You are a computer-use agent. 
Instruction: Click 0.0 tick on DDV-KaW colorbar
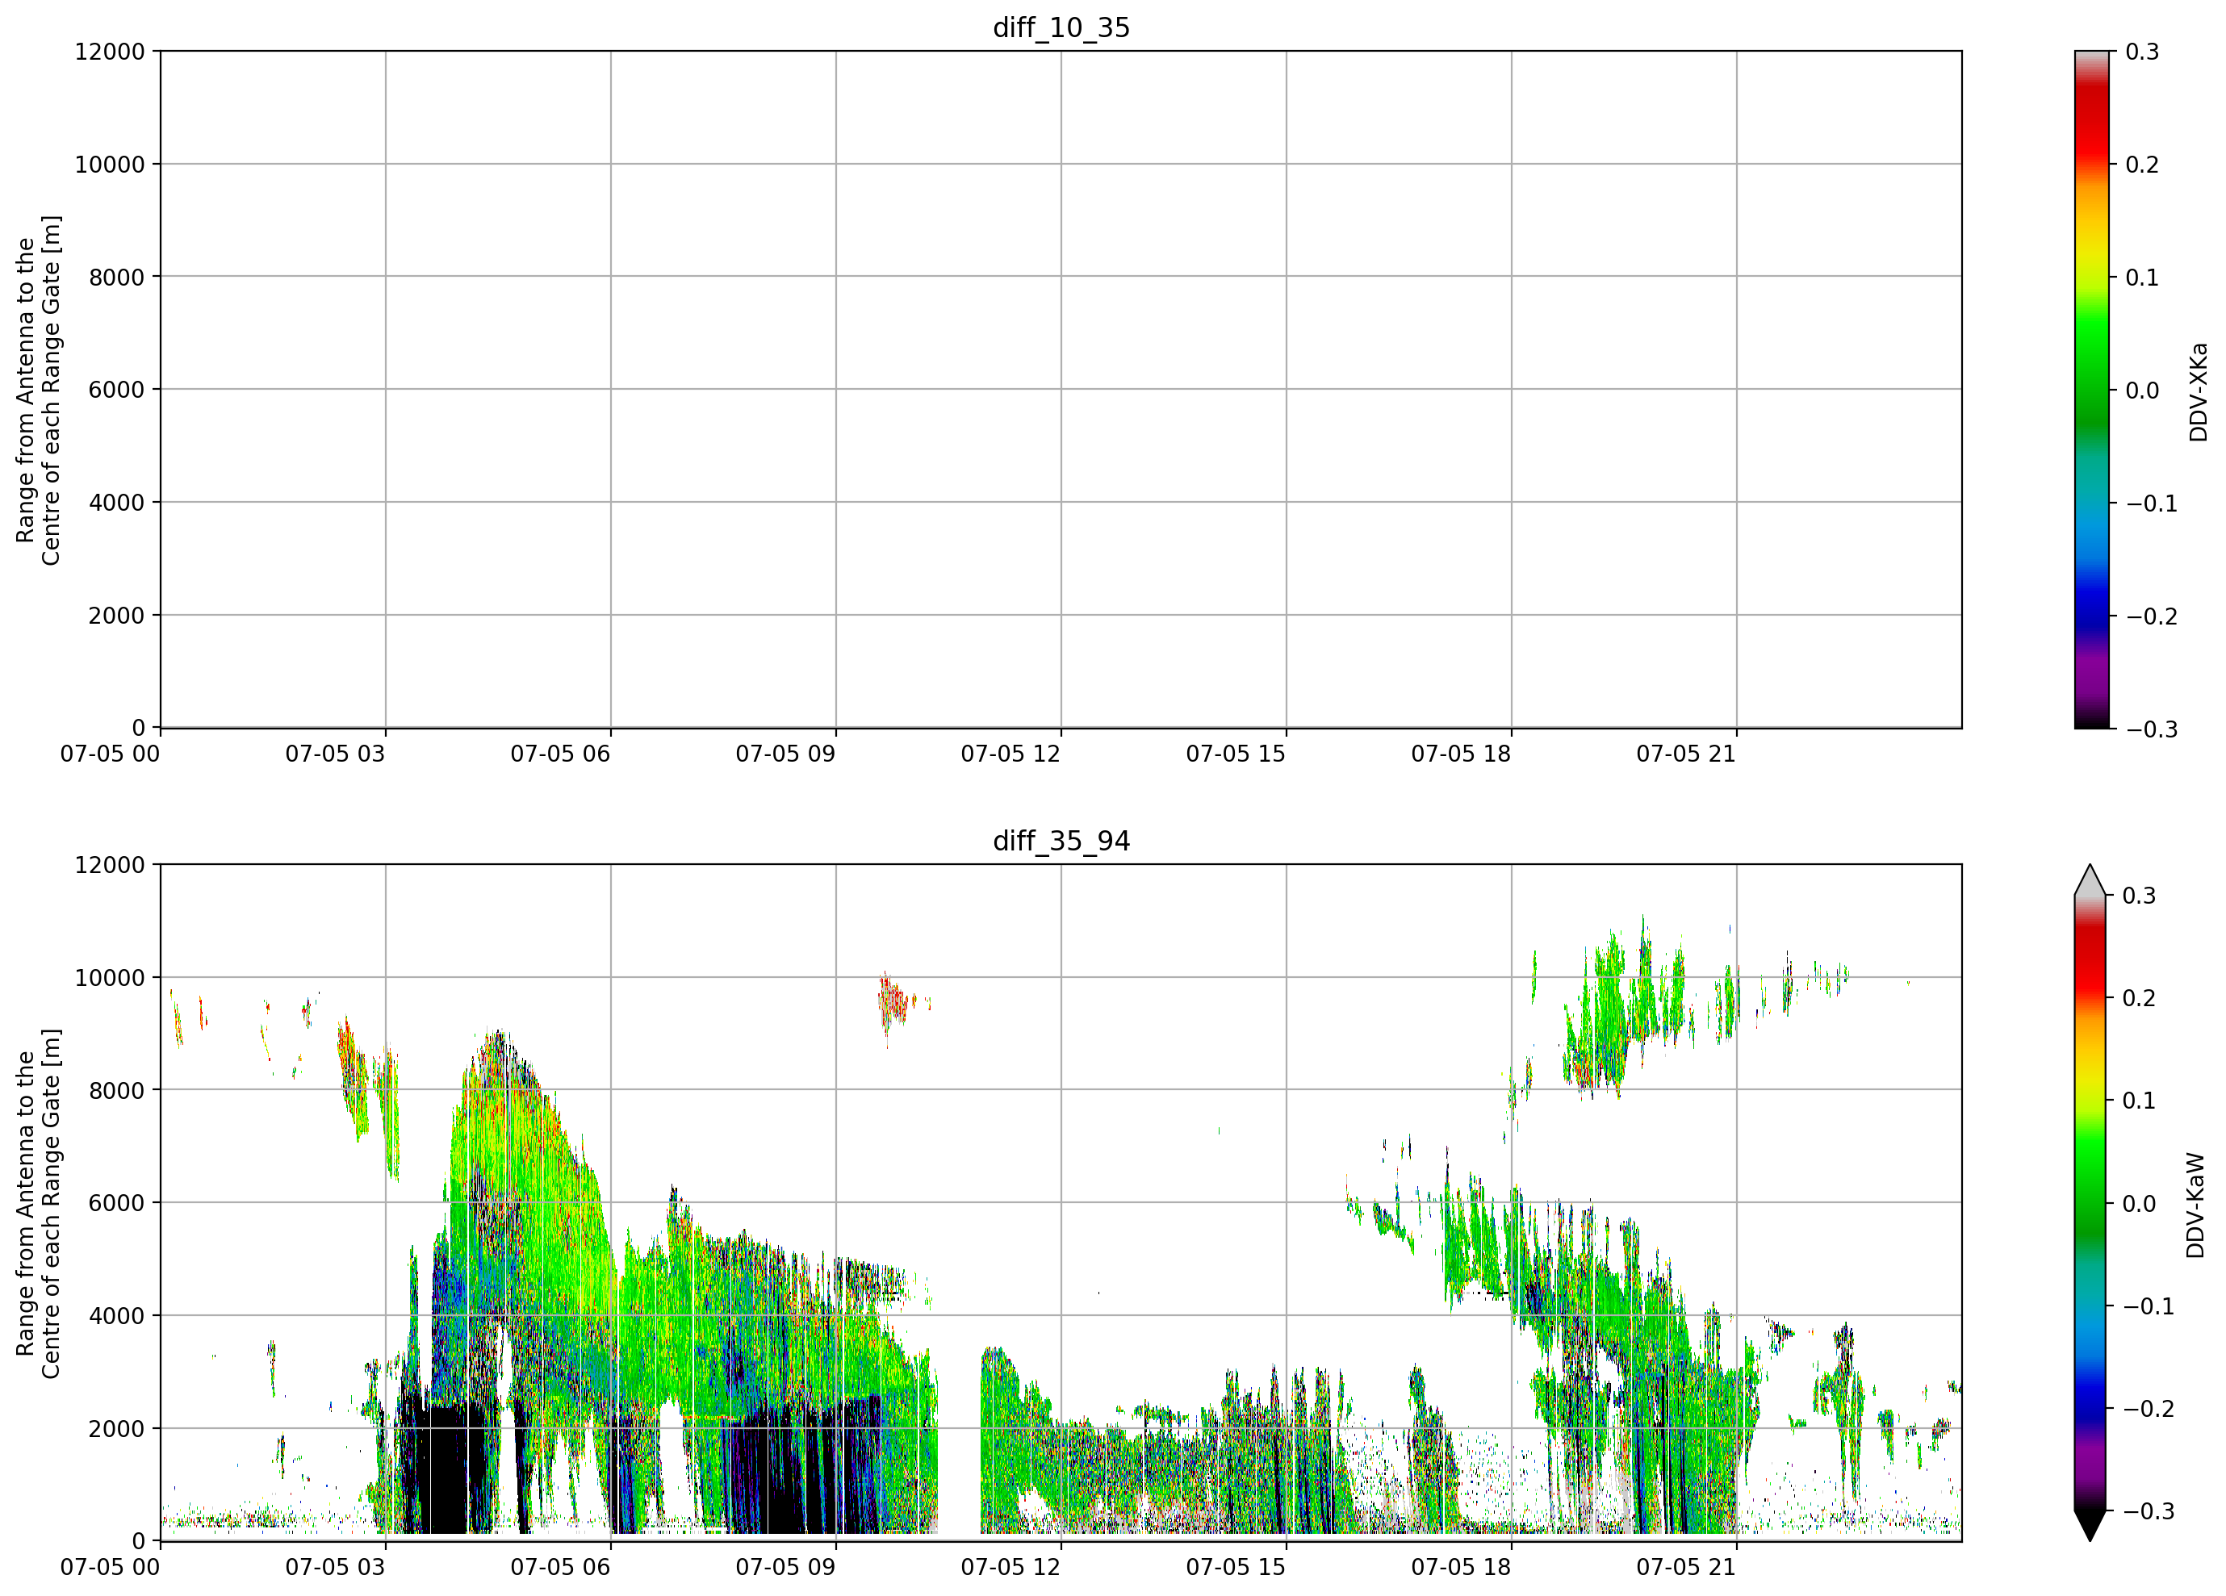coord(2140,1204)
